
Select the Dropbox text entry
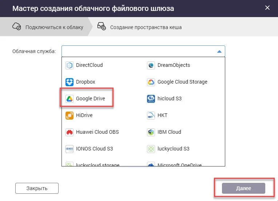coord(86,82)
